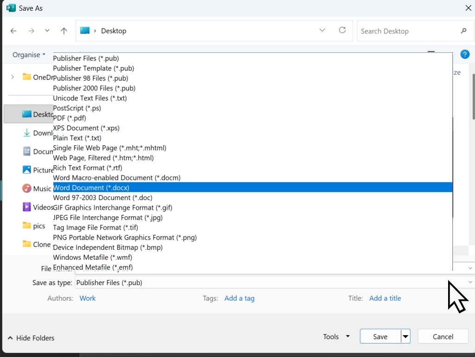The height and width of the screenshot is (357, 475).
Task: Click the Cancel button
Action: coord(443,337)
